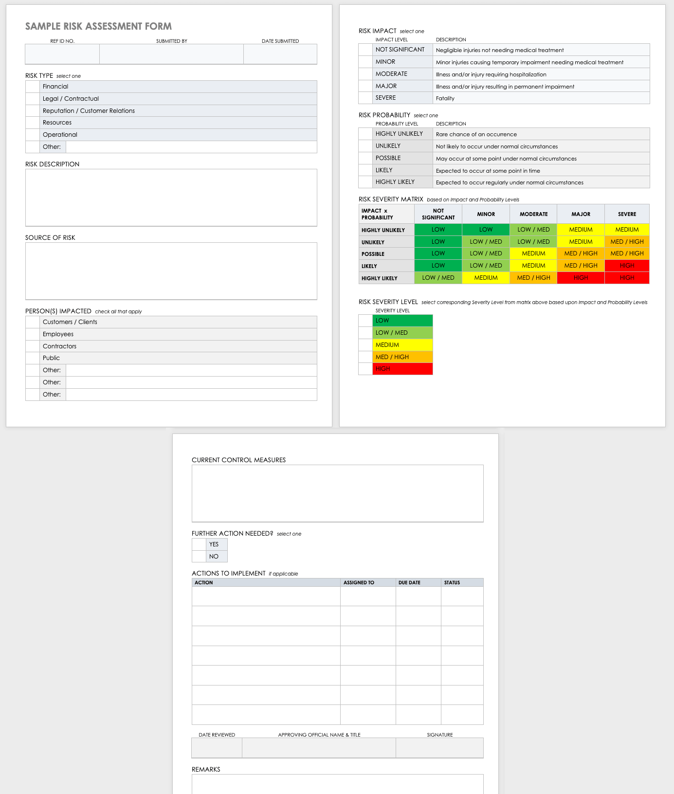
Task: Click the Ref ID No. field
Action: [62, 54]
